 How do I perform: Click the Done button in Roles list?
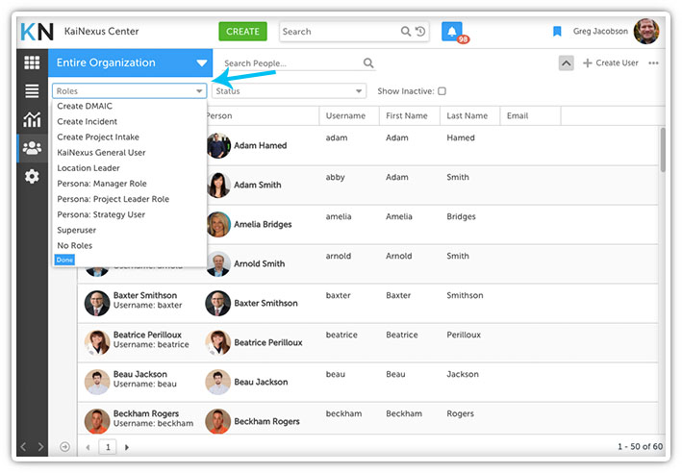point(64,260)
